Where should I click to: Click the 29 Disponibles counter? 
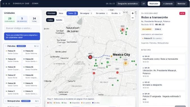point(10,19)
